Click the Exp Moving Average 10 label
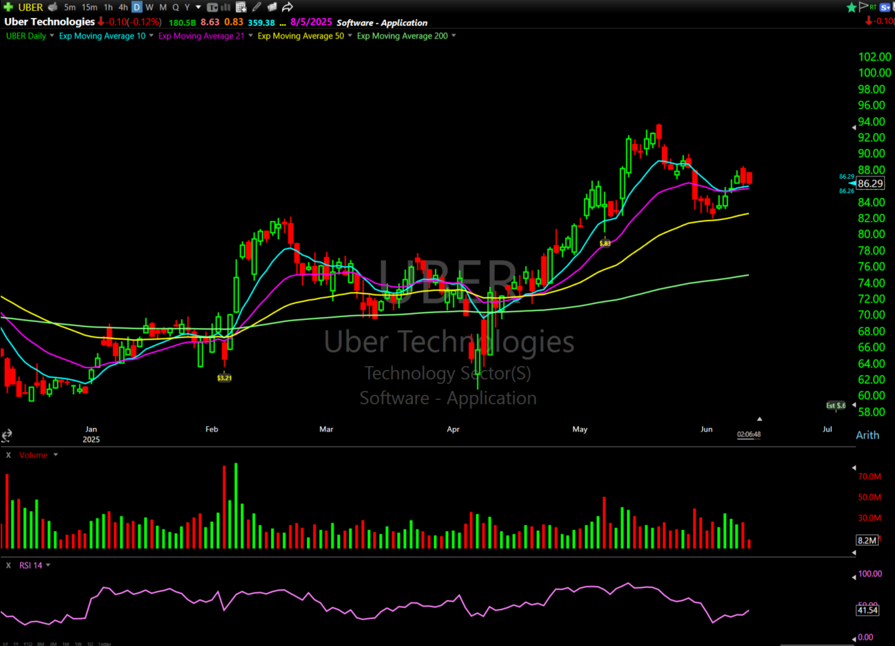Image resolution: width=895 pixels, height=646 pixels. [x=102, y=36]
